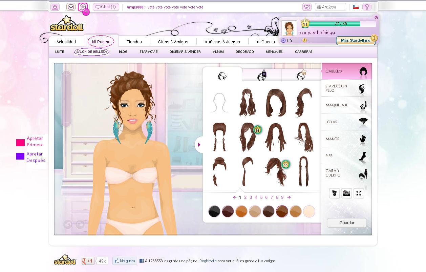426x272 pixels.
Task: Open fullscreen view icon
Action: (x=359, y=193)
